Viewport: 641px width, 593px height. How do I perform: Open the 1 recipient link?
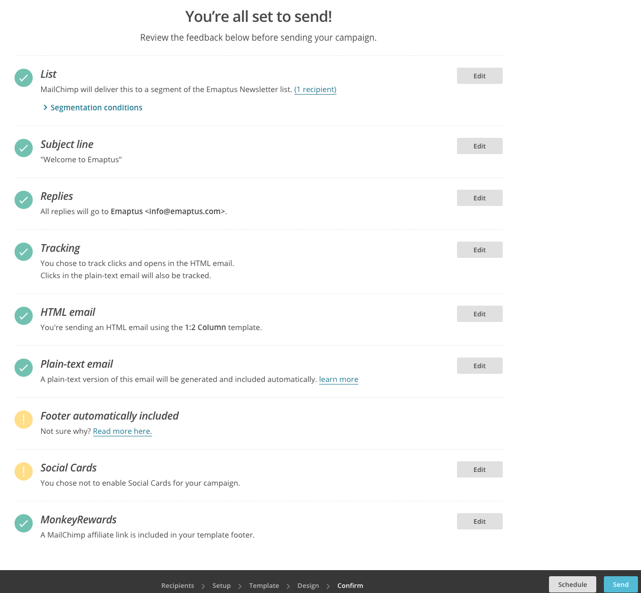click(315, 90)
